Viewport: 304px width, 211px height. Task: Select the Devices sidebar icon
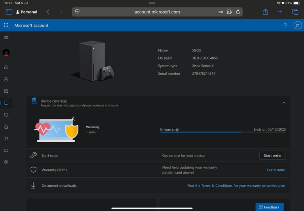tap(6, 103)
